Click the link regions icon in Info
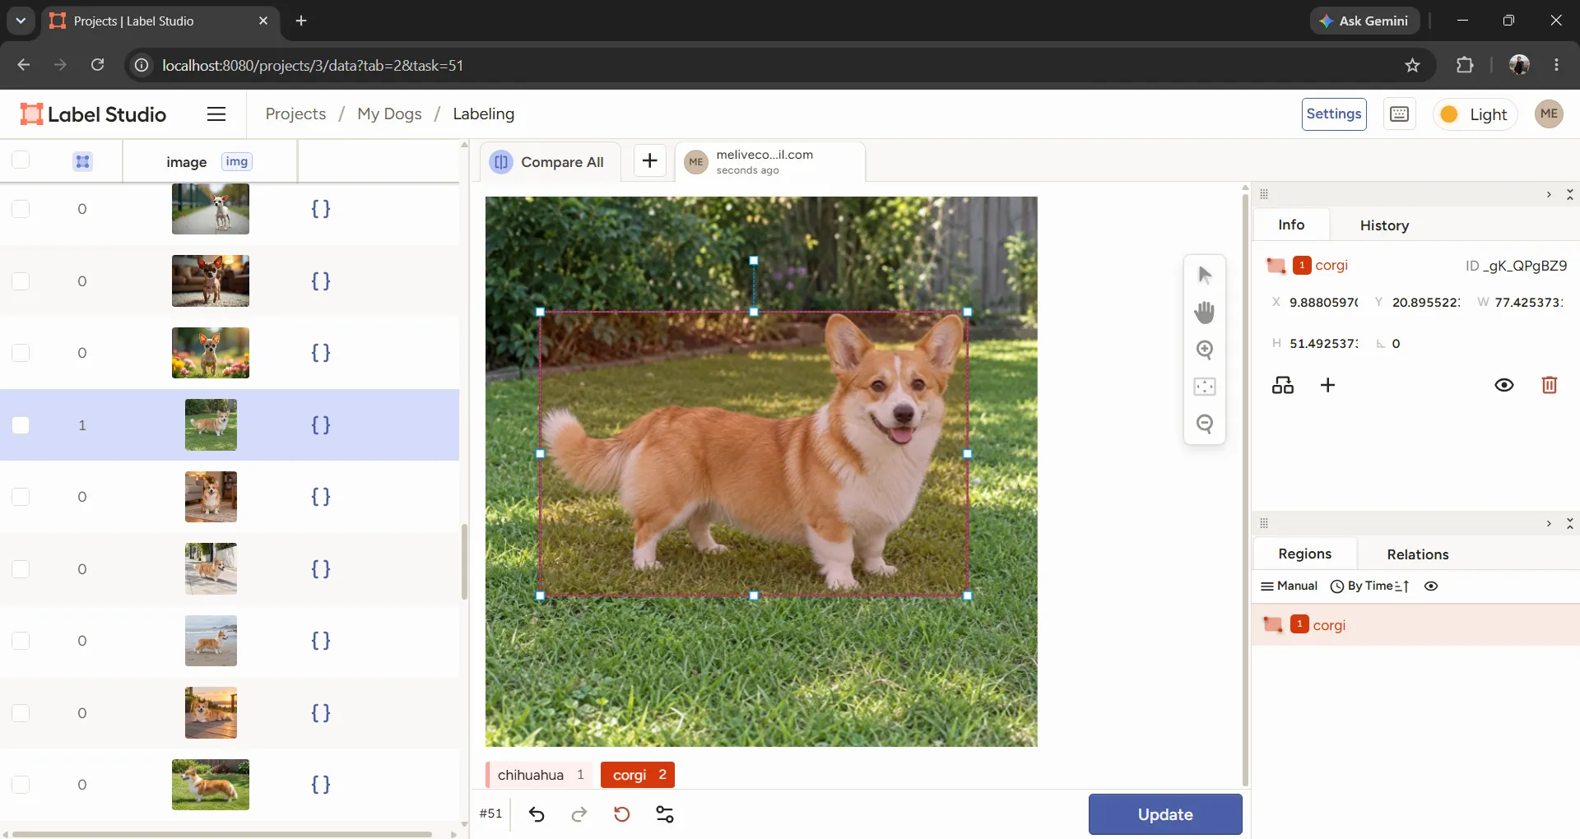Viewport: 1580px width, 839px height. click(1283, 385)
